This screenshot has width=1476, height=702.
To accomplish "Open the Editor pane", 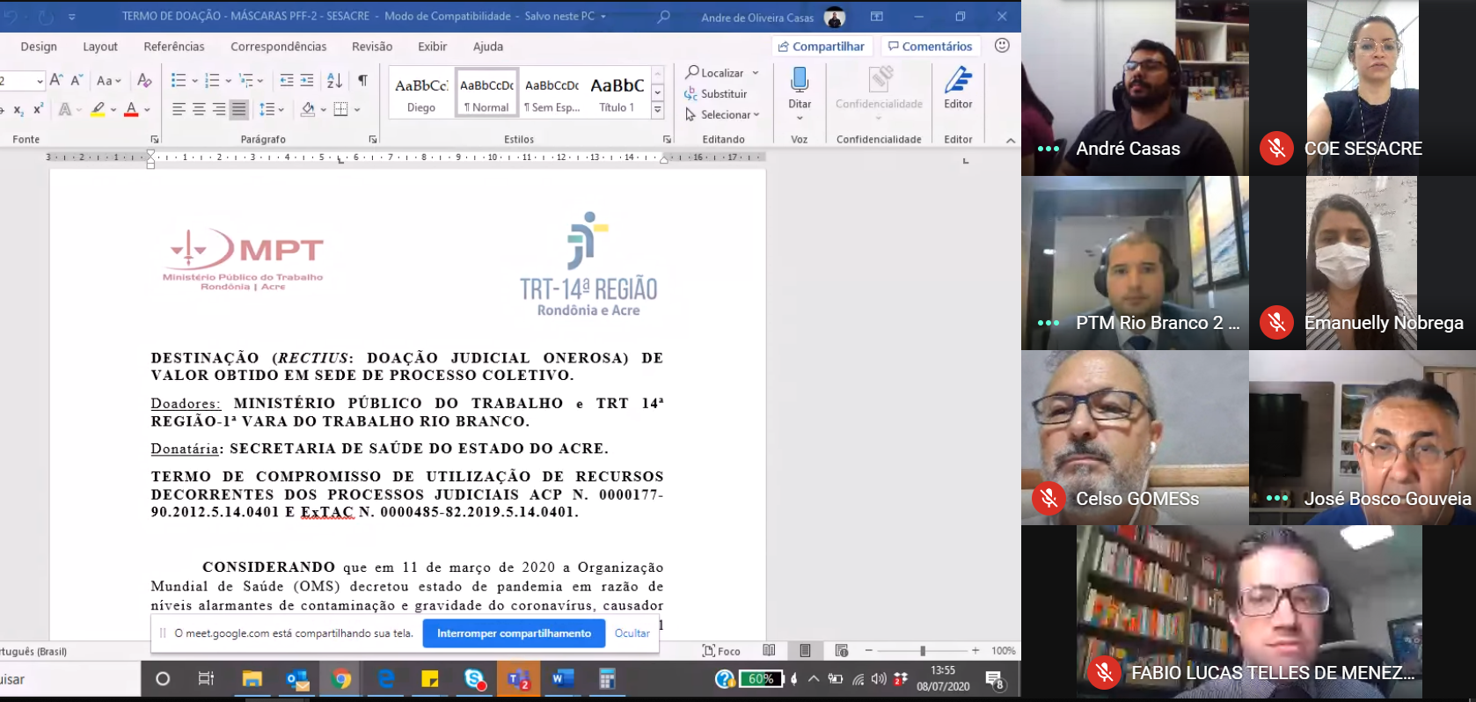I will click(958, 88).
